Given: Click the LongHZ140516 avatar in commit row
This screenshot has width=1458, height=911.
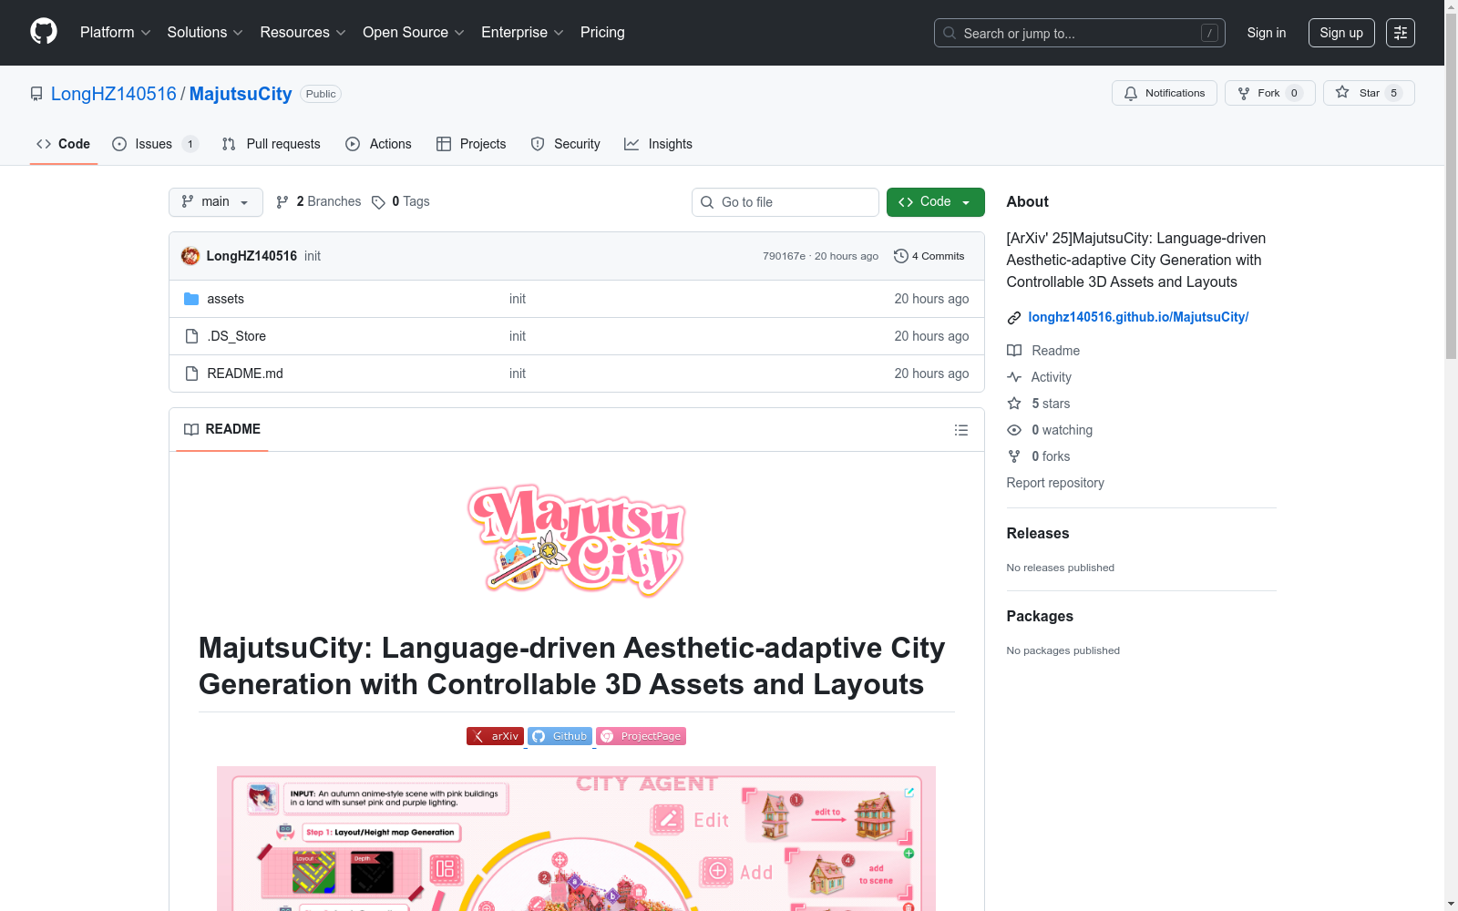Looking at the screenshot, I should tap(190, 256).
